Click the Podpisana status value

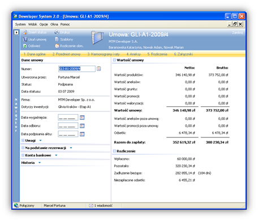[x=66, y=84]
